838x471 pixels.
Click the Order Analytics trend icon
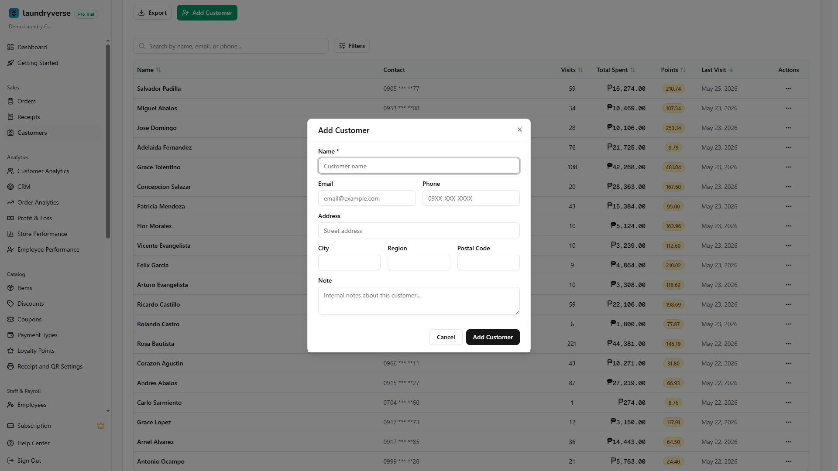click(10, 202)
